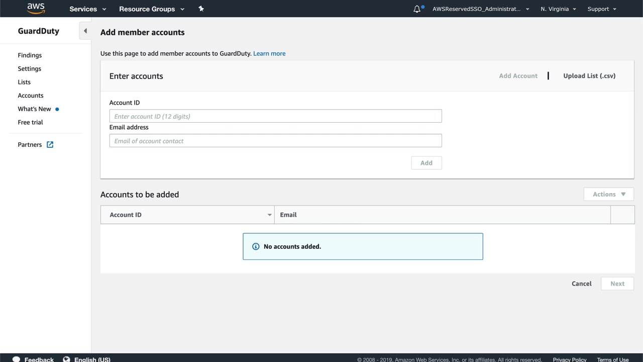Open the N. Virginia region selector
Screen dimensions: 643x362
558,9
